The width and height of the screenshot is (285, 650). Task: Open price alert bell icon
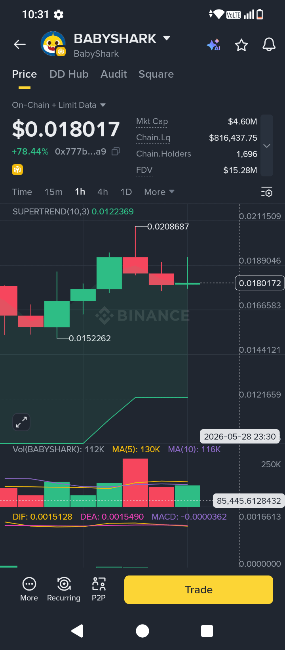click(x=269, y=45)
